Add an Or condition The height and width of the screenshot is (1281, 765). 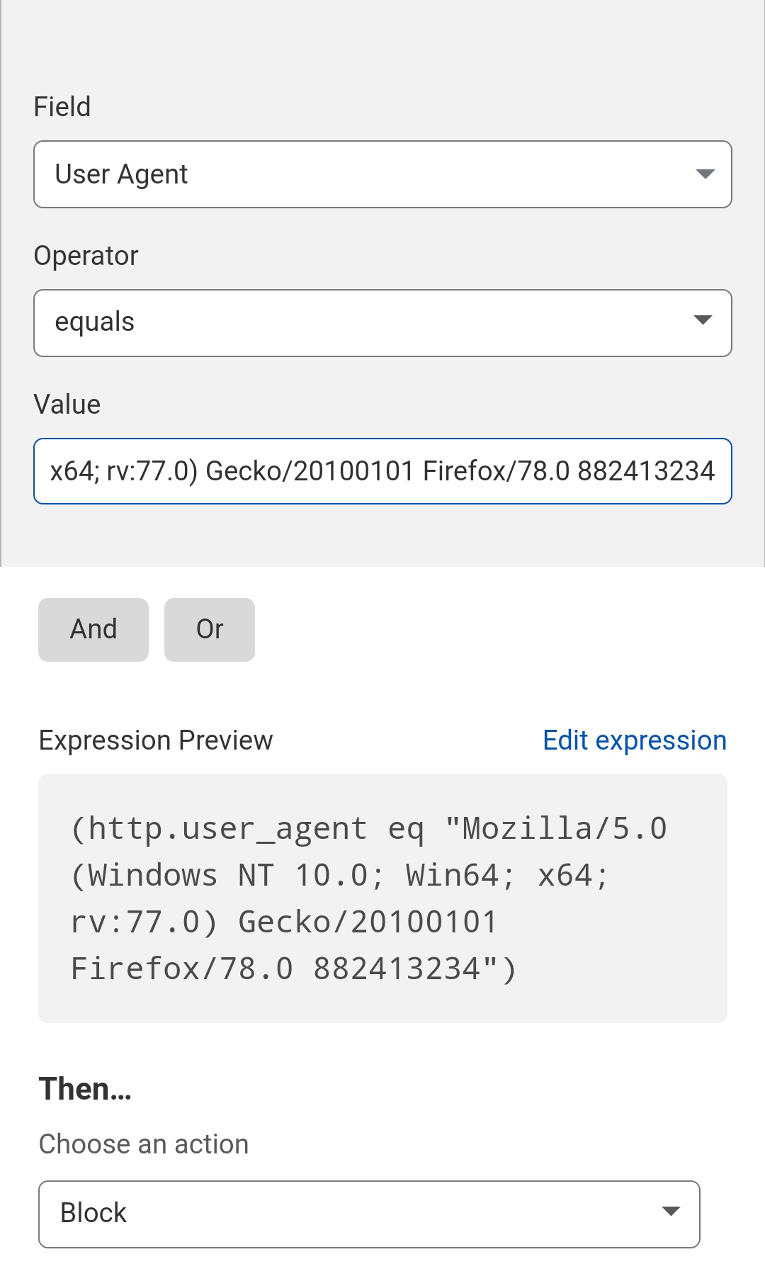tap(210, 630)
